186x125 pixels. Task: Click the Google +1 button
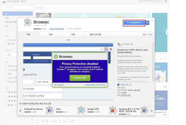(x=145, y=35)
